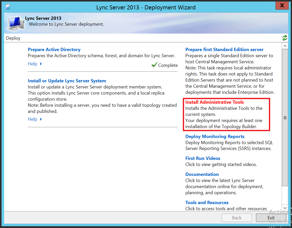Open Prepare first Standard Edition server link

coord(224,49)
